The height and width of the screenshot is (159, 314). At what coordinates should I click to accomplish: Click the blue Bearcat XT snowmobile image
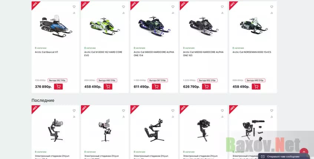coord(56,26)
